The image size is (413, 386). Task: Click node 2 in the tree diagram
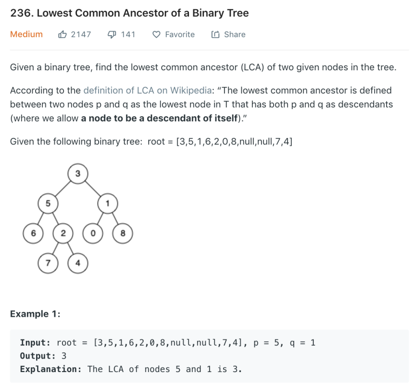pyautogui.click(x=63, y=234)
